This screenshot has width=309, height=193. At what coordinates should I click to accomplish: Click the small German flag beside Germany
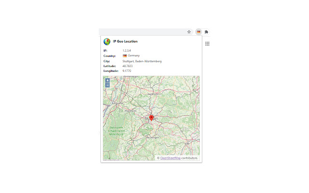click(x=125, y=56)
